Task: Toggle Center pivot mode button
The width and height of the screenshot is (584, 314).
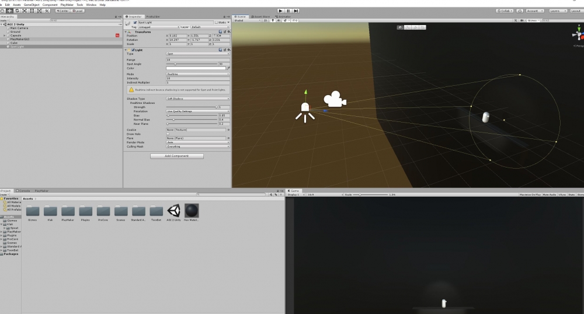Action: tap(62, 11)
